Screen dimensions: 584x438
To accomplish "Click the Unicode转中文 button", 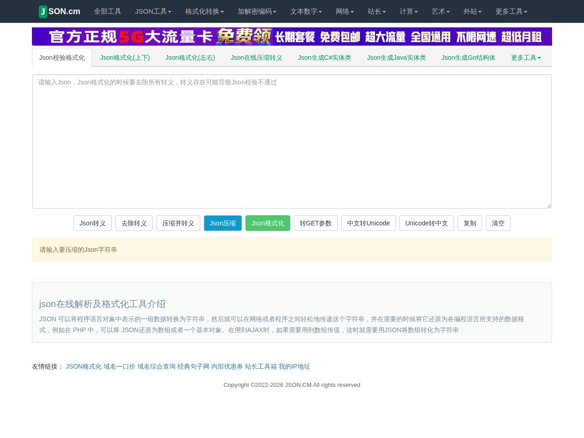I will tap(427, 223).
